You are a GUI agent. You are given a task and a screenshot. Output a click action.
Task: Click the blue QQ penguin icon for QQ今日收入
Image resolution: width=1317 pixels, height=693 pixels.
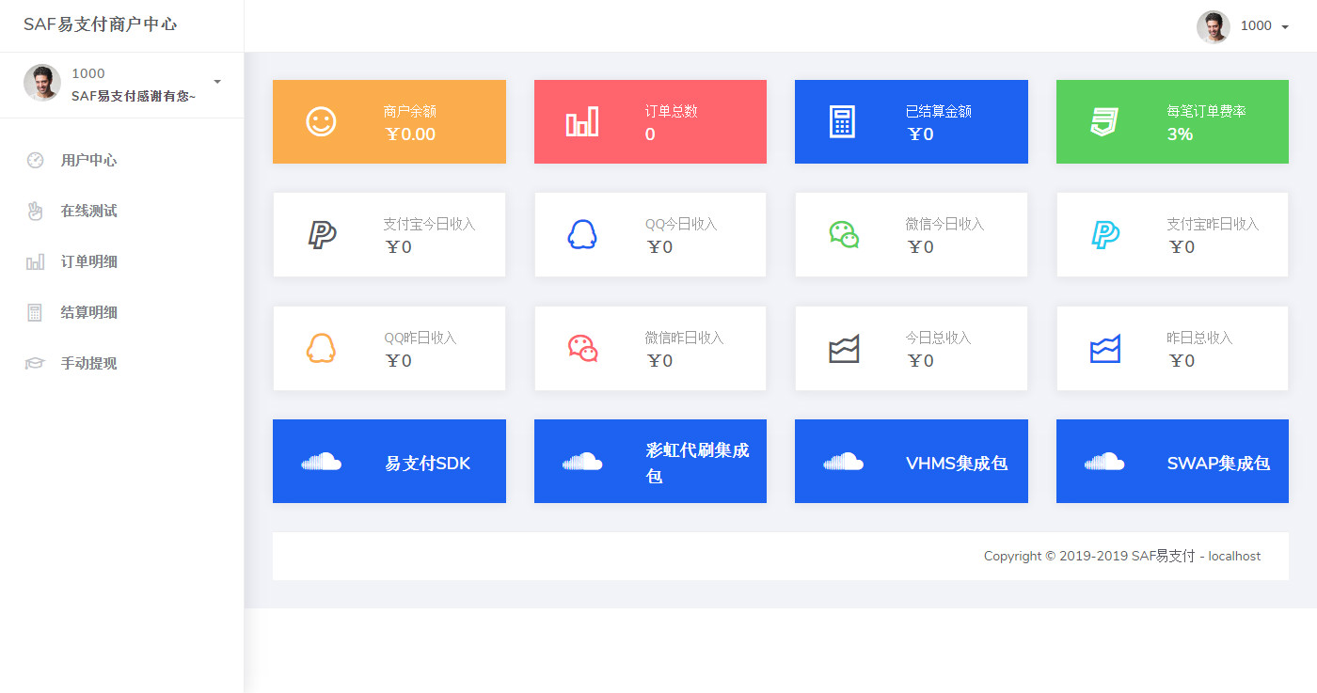point(582,234)
